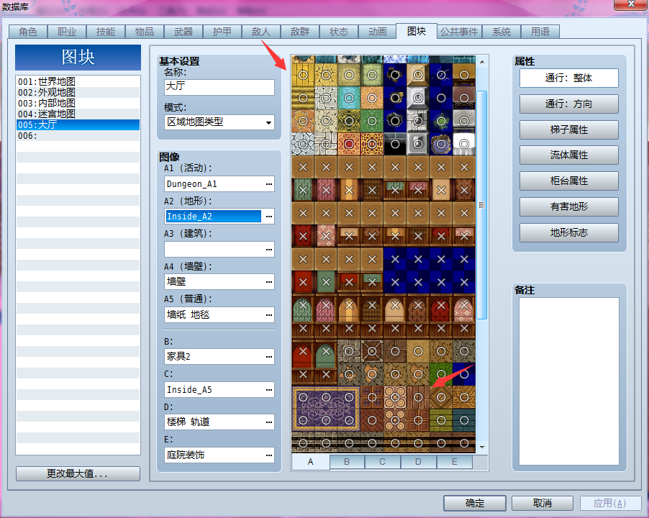Select 002:外观地图 in tileset list
Image resolution: width=649 pixels, height=518 pixels.
[x=78, y=92]
